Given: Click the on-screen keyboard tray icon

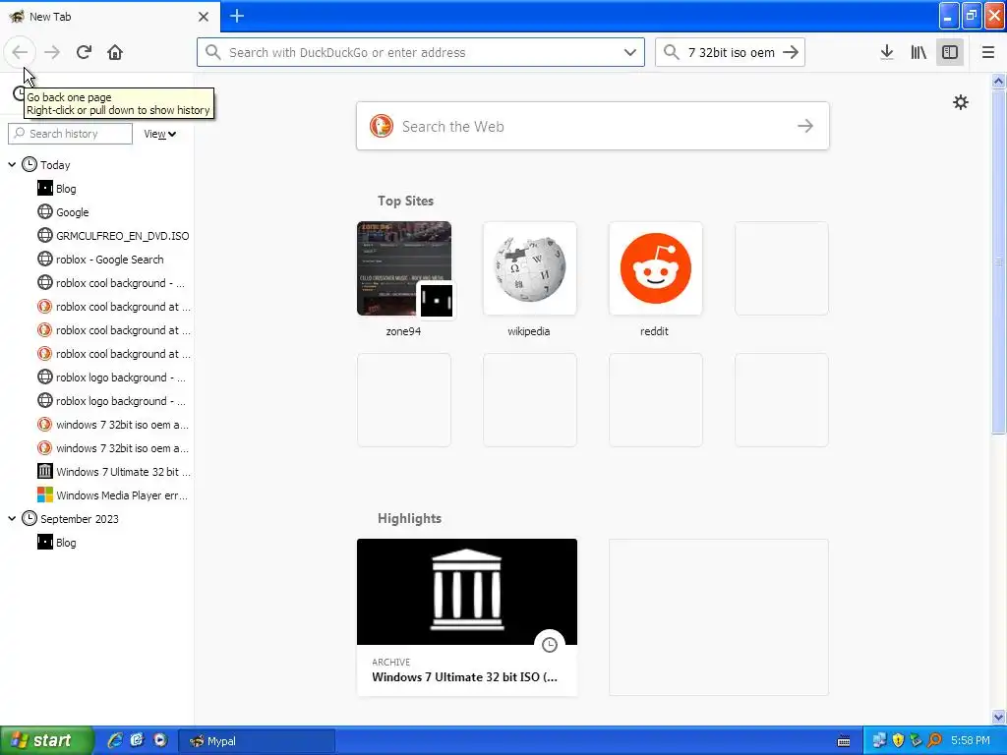Looking at the screenshot, I should pos(844,741).
